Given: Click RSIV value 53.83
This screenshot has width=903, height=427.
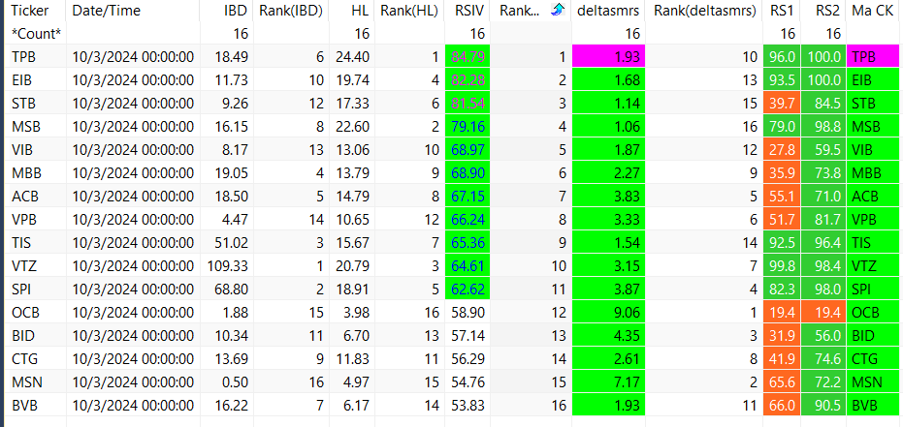Looking at the screenshot, I should [x=468, y=405].
